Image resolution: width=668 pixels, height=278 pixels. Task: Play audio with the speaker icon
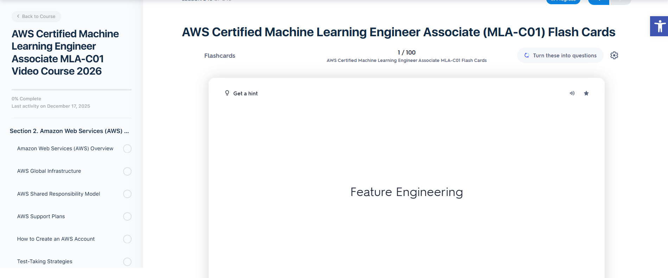(x=572, y=93)
